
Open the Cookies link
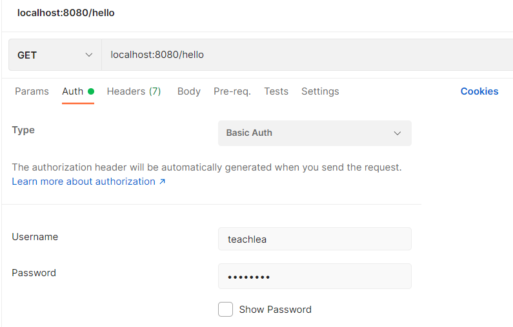(479, 91)
